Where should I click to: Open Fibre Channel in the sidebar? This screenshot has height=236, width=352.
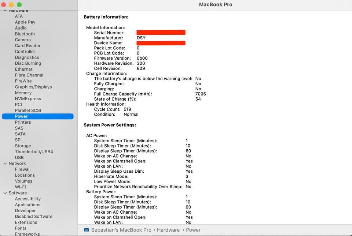(x=29, y=75)
